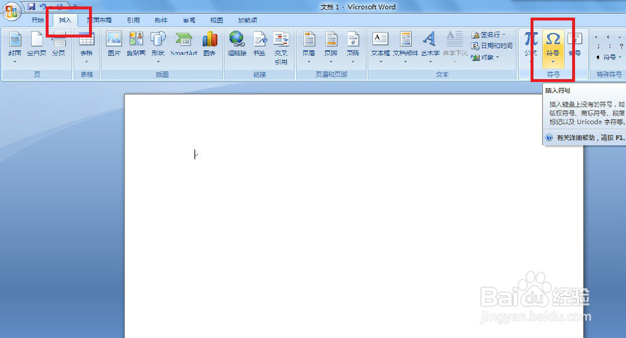Screen dimensions: 626x338
Task: Insert a cross-reference (交叉引用)
Action: 281,48
